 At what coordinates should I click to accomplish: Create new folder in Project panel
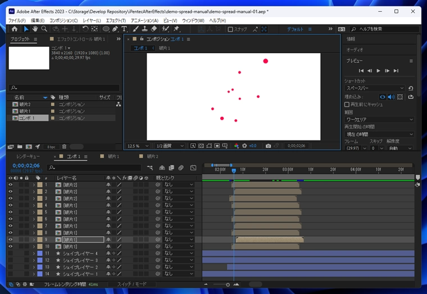pos(20,147)
